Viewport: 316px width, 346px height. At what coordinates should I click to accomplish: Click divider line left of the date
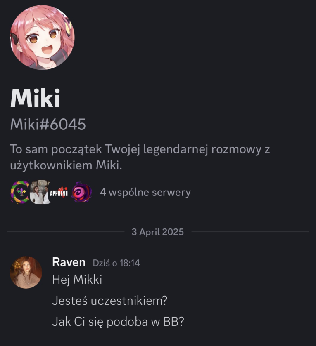66,232
